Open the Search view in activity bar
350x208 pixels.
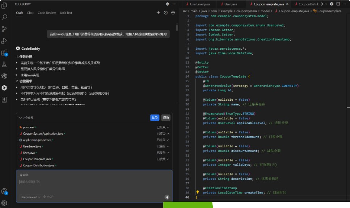coord(4,17)
